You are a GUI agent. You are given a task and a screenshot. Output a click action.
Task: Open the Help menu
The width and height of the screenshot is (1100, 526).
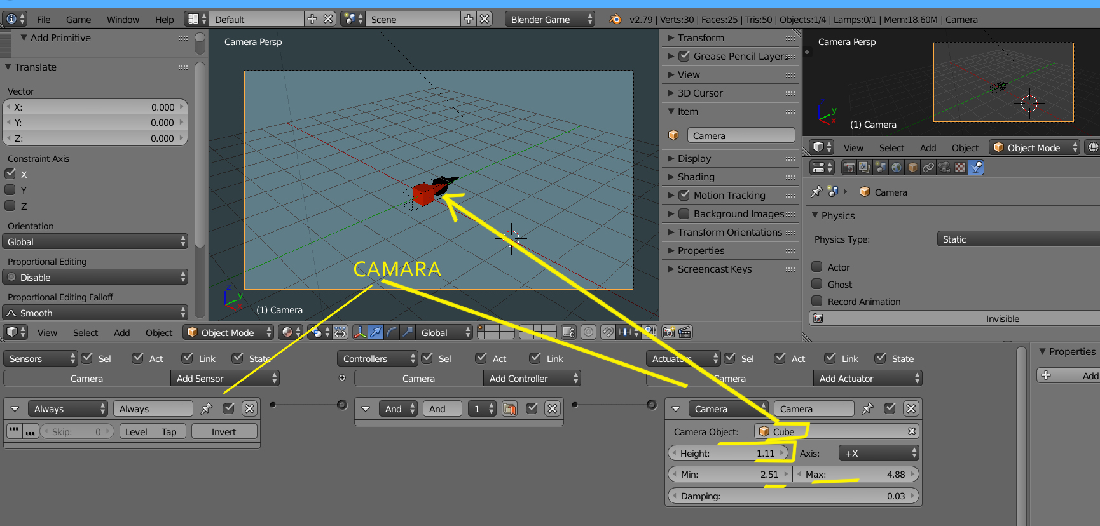(x=165, y=19)
